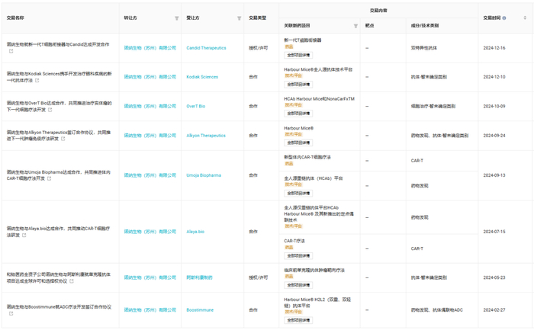Click the info icon beside 交易时间 header

click(x=504, y=18)
